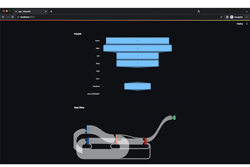The image size is (250, 167).
Task: Click the site info icon in address bar
Action: (x=18, y=17)
